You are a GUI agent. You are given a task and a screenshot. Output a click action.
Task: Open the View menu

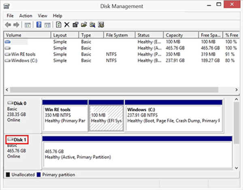[43, 16]
